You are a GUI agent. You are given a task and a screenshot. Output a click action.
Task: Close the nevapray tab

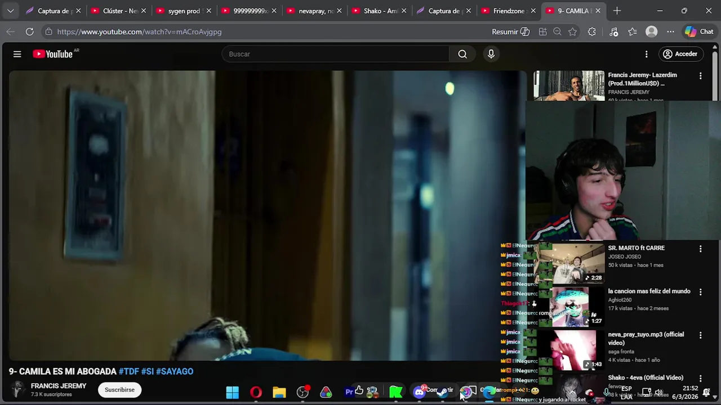point(339,11)
